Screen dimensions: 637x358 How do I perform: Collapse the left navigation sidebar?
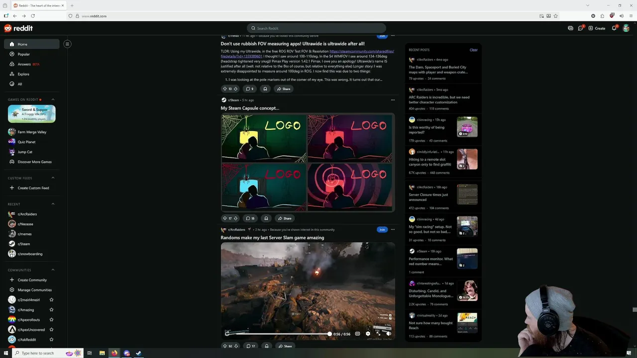[x=67, y=44]
